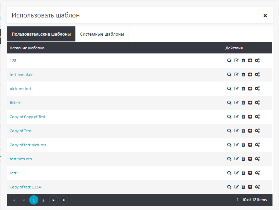The width and height of the screenshot is (279, 210).
Task: Click the magnifier preview icon for template 123
Action: click(x=229, y=61)
